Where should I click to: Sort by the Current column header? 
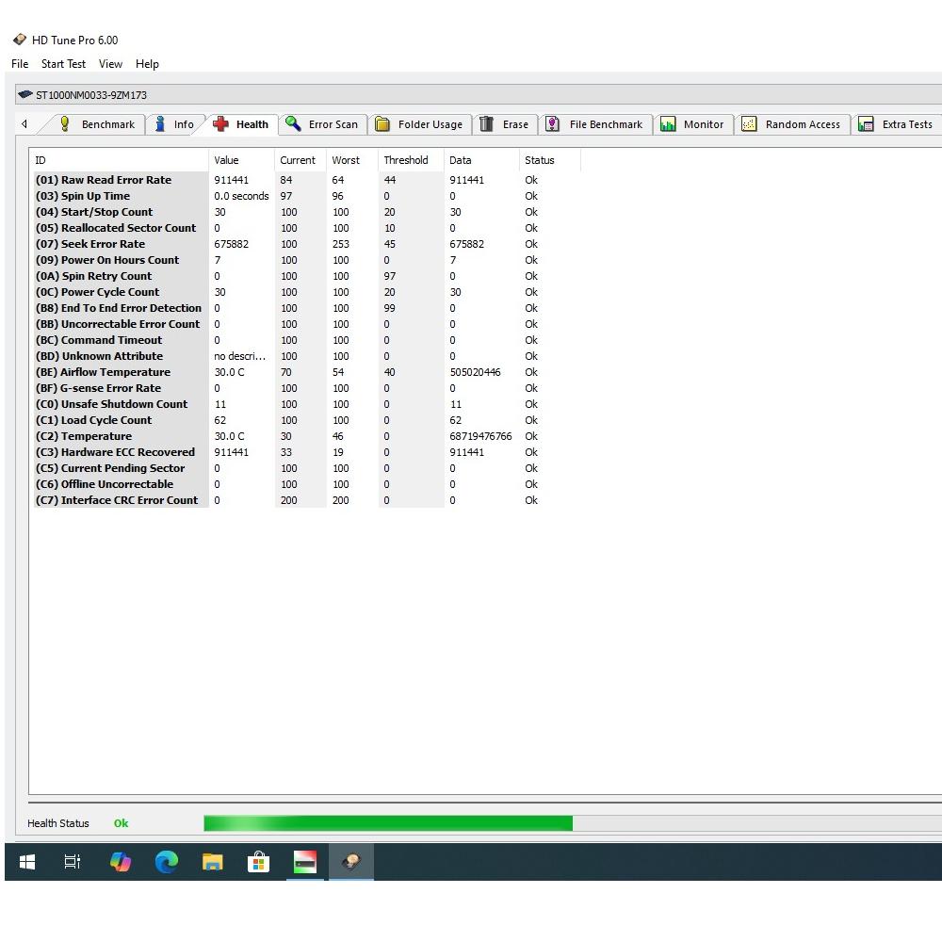click(300, 160)
